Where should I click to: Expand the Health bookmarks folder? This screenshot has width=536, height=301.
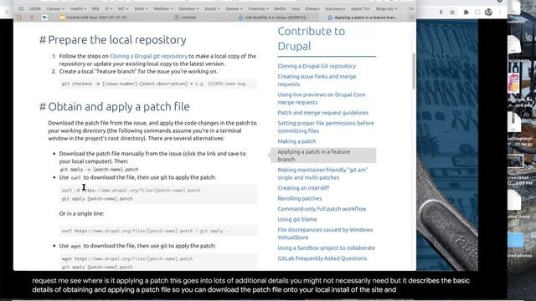coord(78,8)
